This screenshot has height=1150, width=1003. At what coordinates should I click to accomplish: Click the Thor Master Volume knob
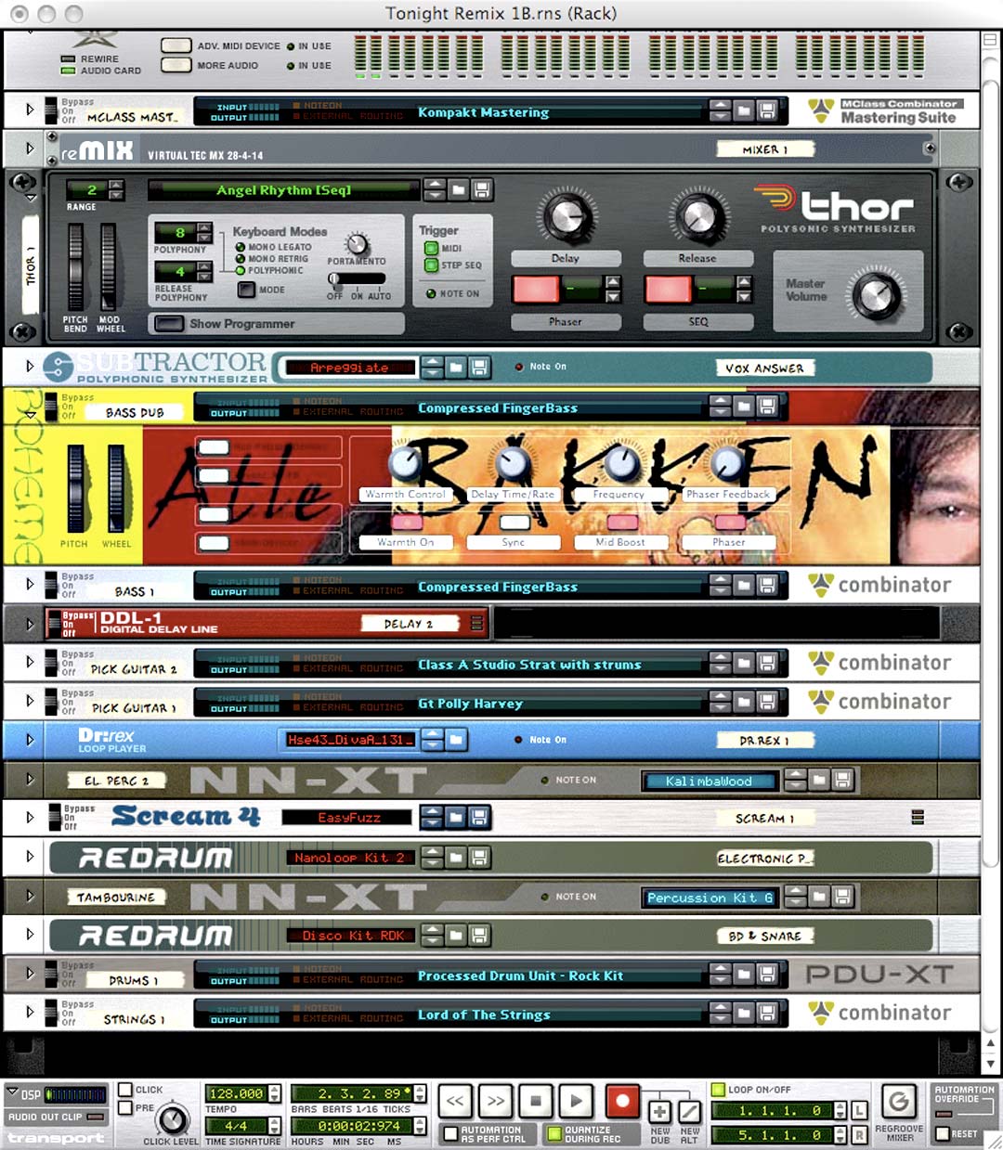point(875,296)
